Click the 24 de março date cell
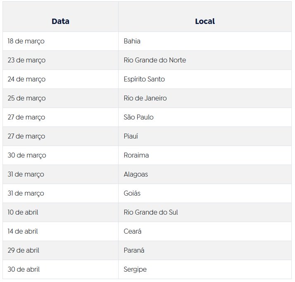This screenshot has height=282, width=295. [x=26, y=79]
